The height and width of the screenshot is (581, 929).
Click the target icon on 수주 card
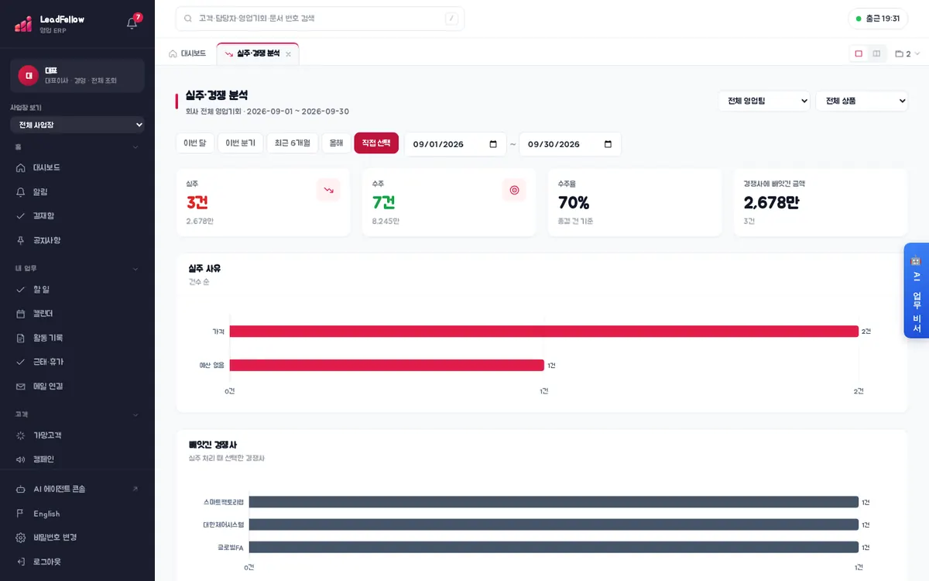514,190
